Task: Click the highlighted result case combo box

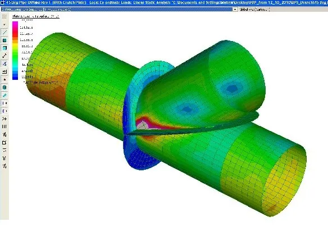Action: pyautogui.click(x=117, y=10)
